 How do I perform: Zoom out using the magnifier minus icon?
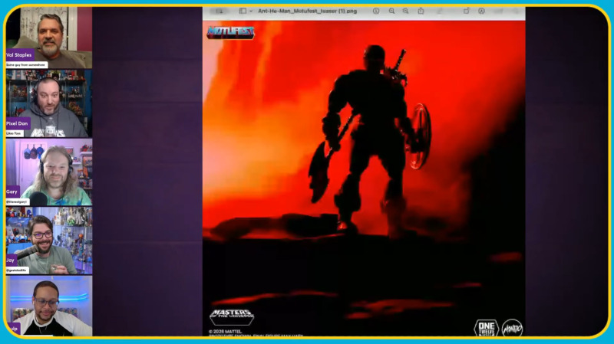[x=391, y=11]
